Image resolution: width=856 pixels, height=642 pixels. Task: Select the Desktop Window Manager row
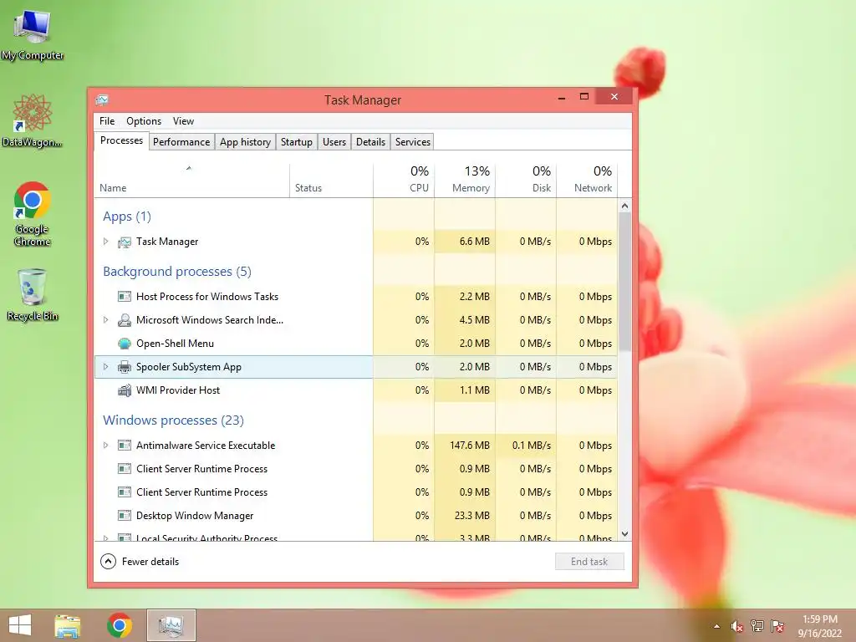(x=356, y=515)
